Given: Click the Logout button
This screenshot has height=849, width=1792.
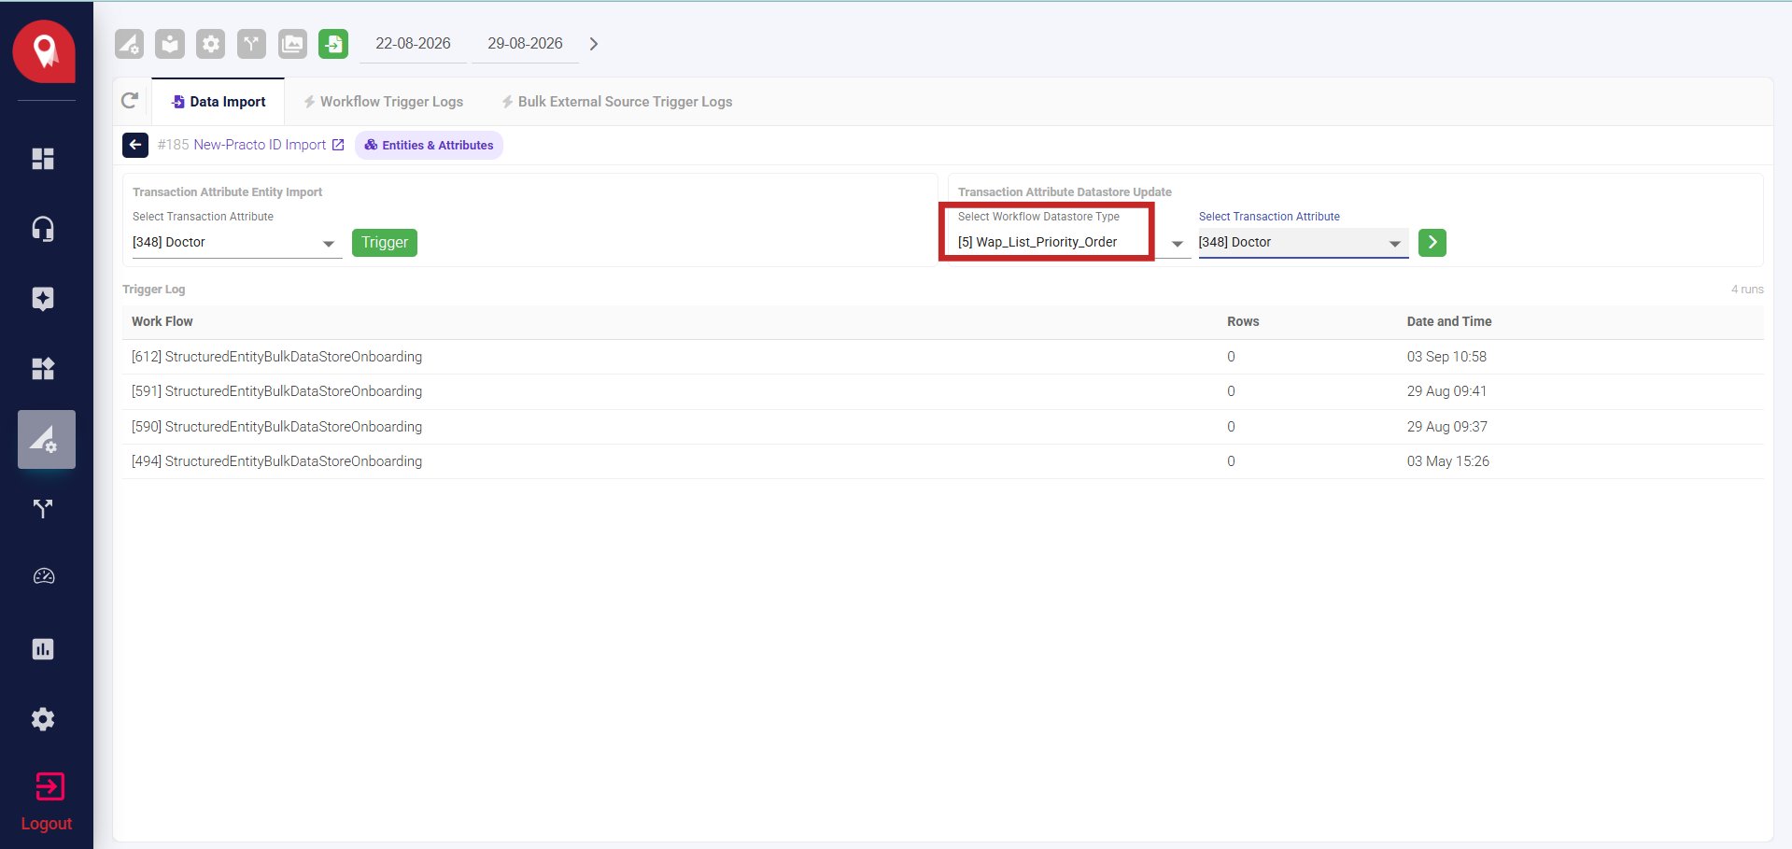Looking at the screenshot, I should point(47,801).
